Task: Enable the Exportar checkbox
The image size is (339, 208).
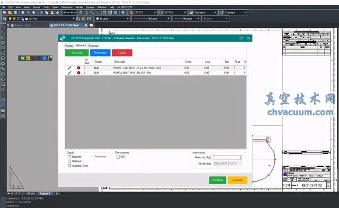Action: coord(69,157)
